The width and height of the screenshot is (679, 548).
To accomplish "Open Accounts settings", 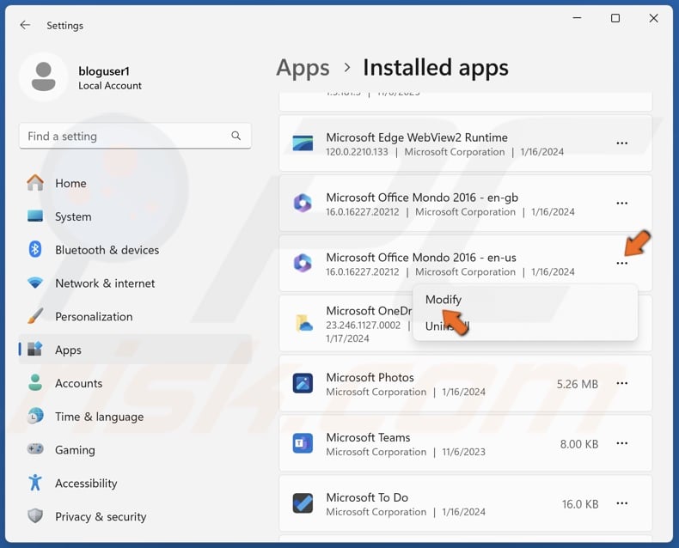I will [x=135, y=383].
